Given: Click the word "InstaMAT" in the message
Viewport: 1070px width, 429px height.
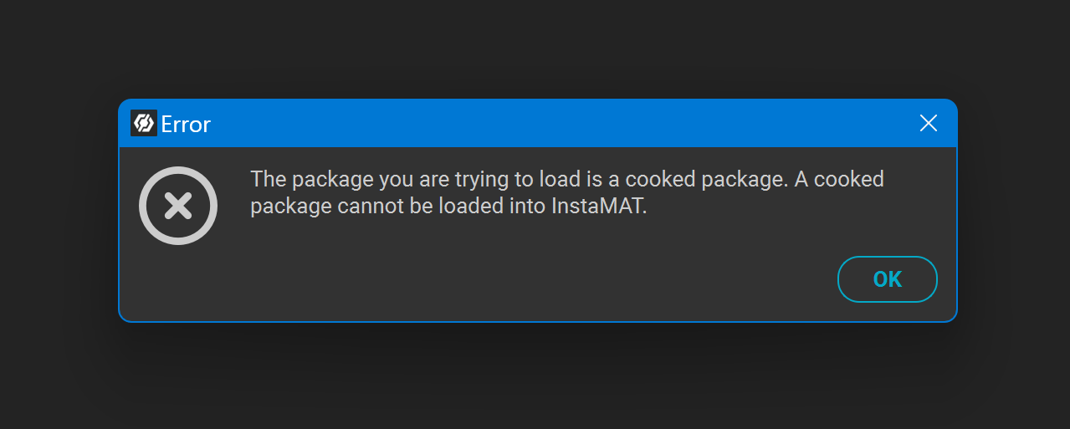Looking at the screenshot, I should point(597,207).
